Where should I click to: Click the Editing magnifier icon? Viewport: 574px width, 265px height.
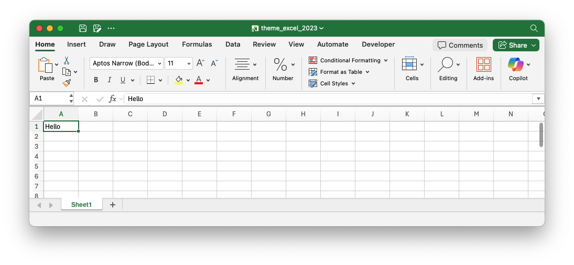(446, 64)
